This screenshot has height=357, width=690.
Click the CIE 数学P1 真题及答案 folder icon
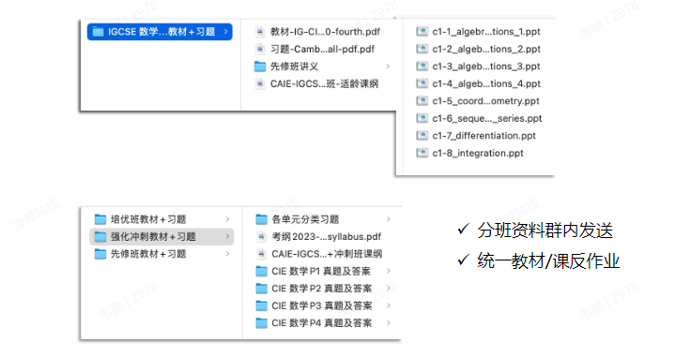point(261,271)
